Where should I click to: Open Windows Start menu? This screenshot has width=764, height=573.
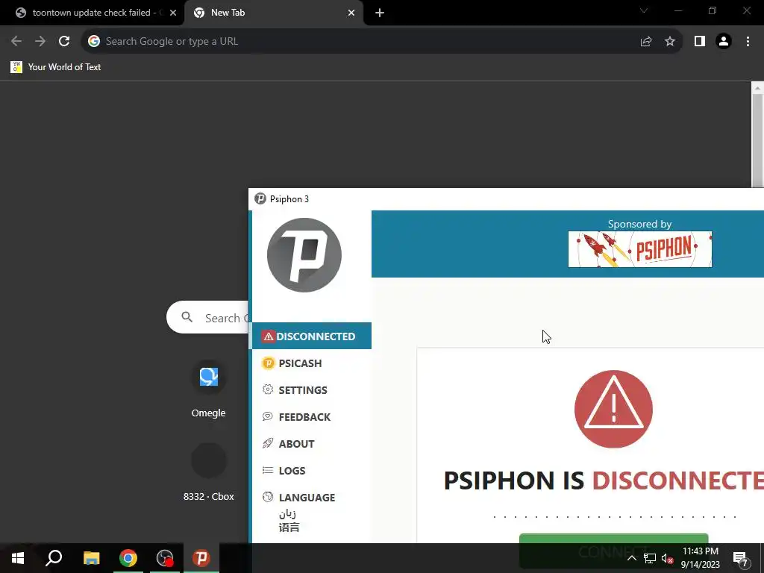(x=18, y=558)
